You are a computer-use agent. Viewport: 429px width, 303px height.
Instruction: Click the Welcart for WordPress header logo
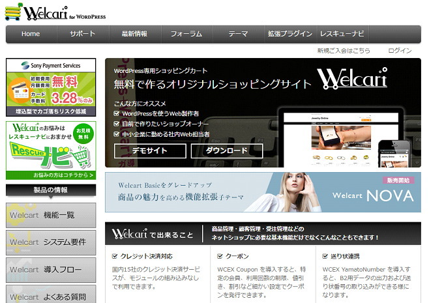point(55,12)
